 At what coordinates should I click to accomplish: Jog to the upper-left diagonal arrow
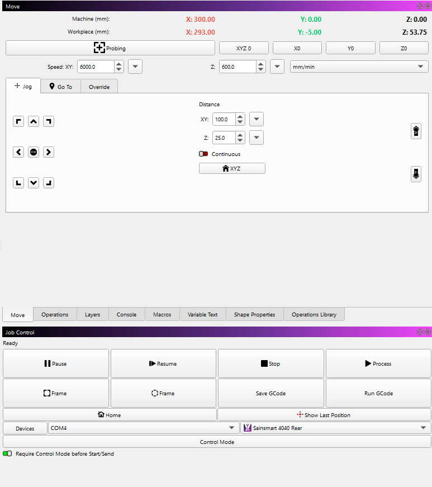coord(19,121)
